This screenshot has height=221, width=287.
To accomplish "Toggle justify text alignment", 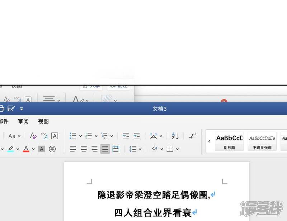I will 105,149.
